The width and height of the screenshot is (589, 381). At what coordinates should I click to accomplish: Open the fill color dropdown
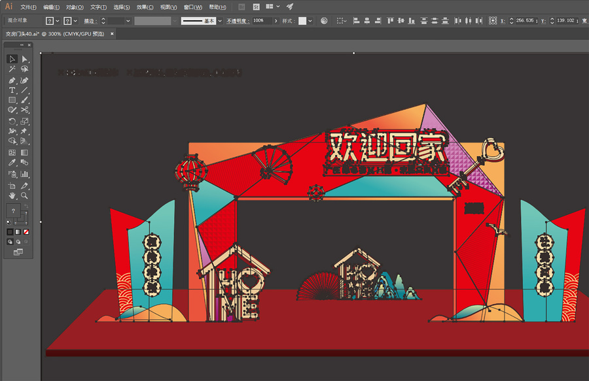point(58,21)
